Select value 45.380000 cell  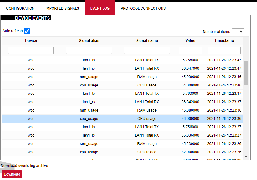pos(190,110)
